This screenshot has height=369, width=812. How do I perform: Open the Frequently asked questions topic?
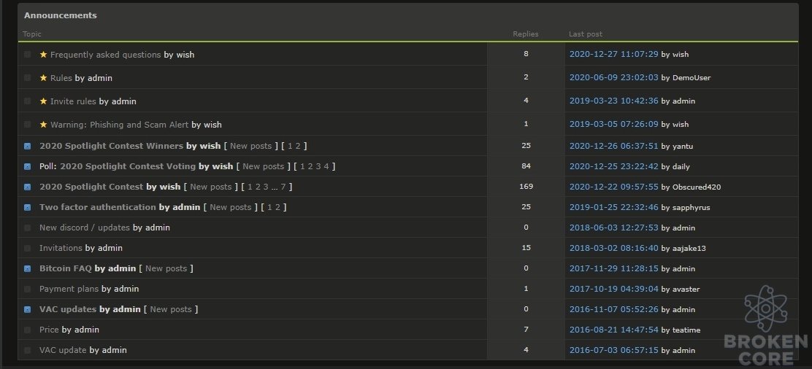[106, 55]
